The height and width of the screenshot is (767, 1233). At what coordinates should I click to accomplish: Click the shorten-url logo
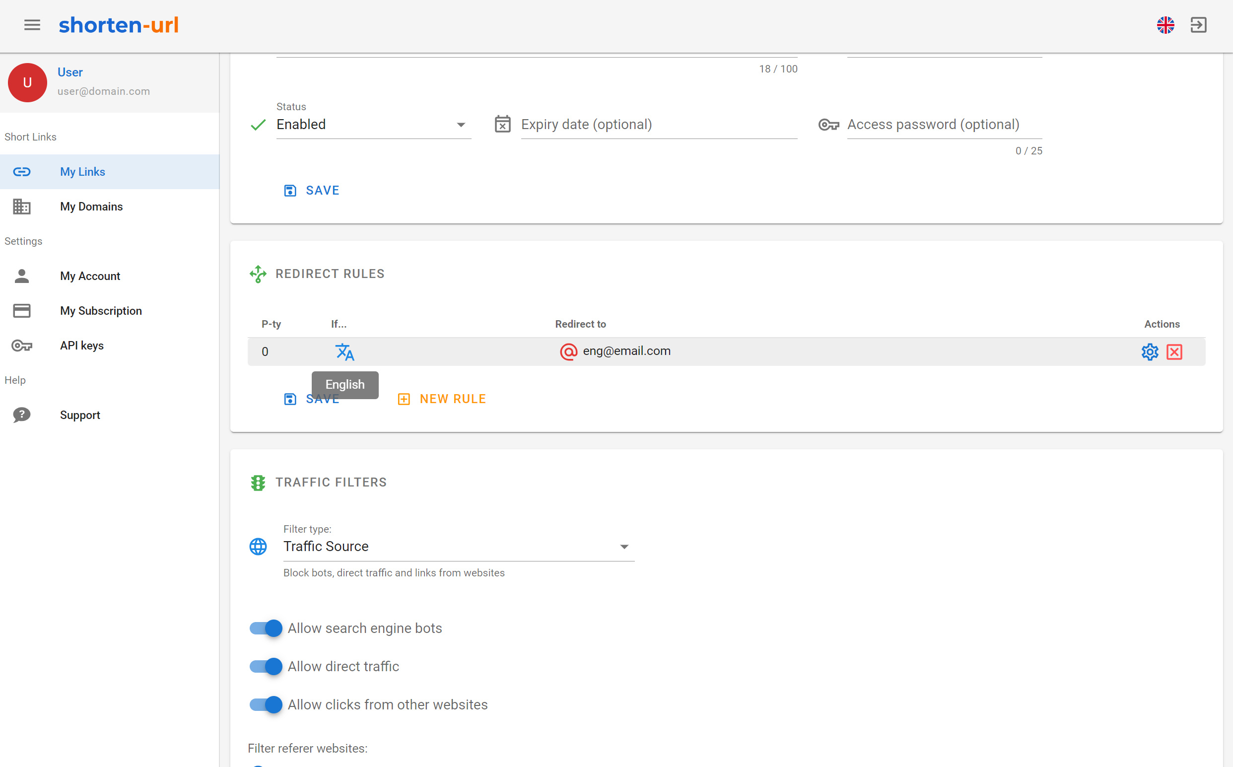[x=119, y=25]
